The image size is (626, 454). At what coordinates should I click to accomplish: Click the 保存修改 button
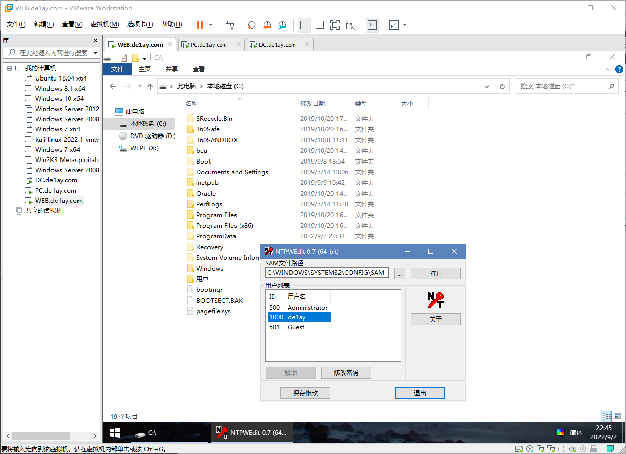click(305, 393)
